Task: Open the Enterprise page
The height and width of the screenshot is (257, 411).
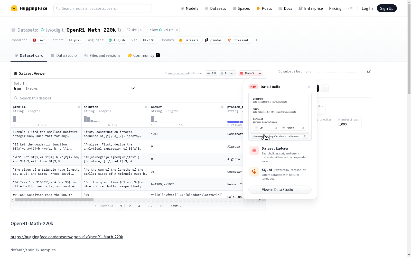Action: pyautogui.click(x=311, y=8)
